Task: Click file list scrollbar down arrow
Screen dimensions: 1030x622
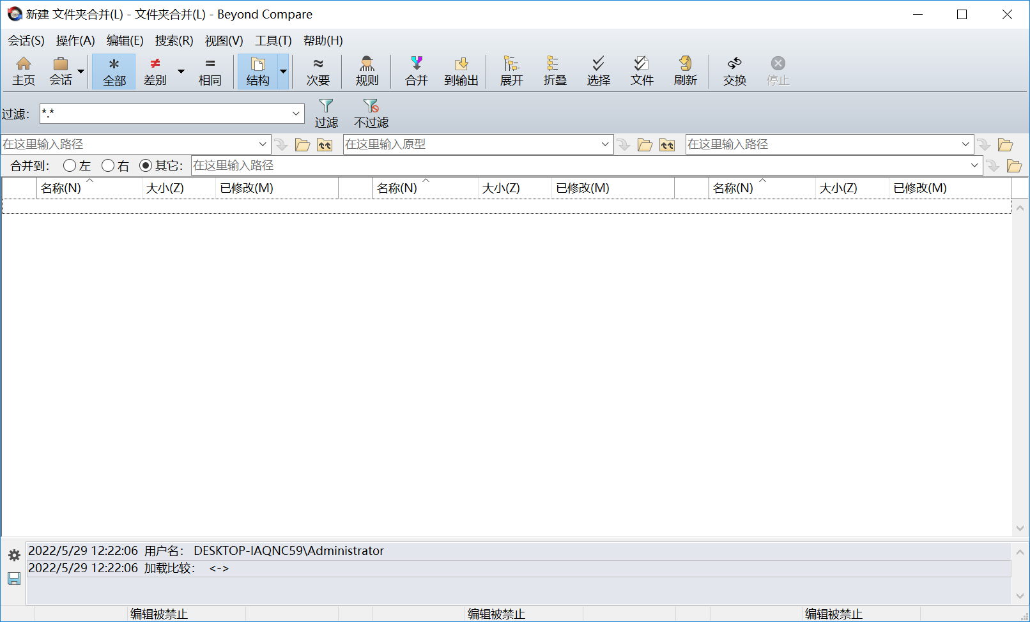Action: pos(1020,529)
